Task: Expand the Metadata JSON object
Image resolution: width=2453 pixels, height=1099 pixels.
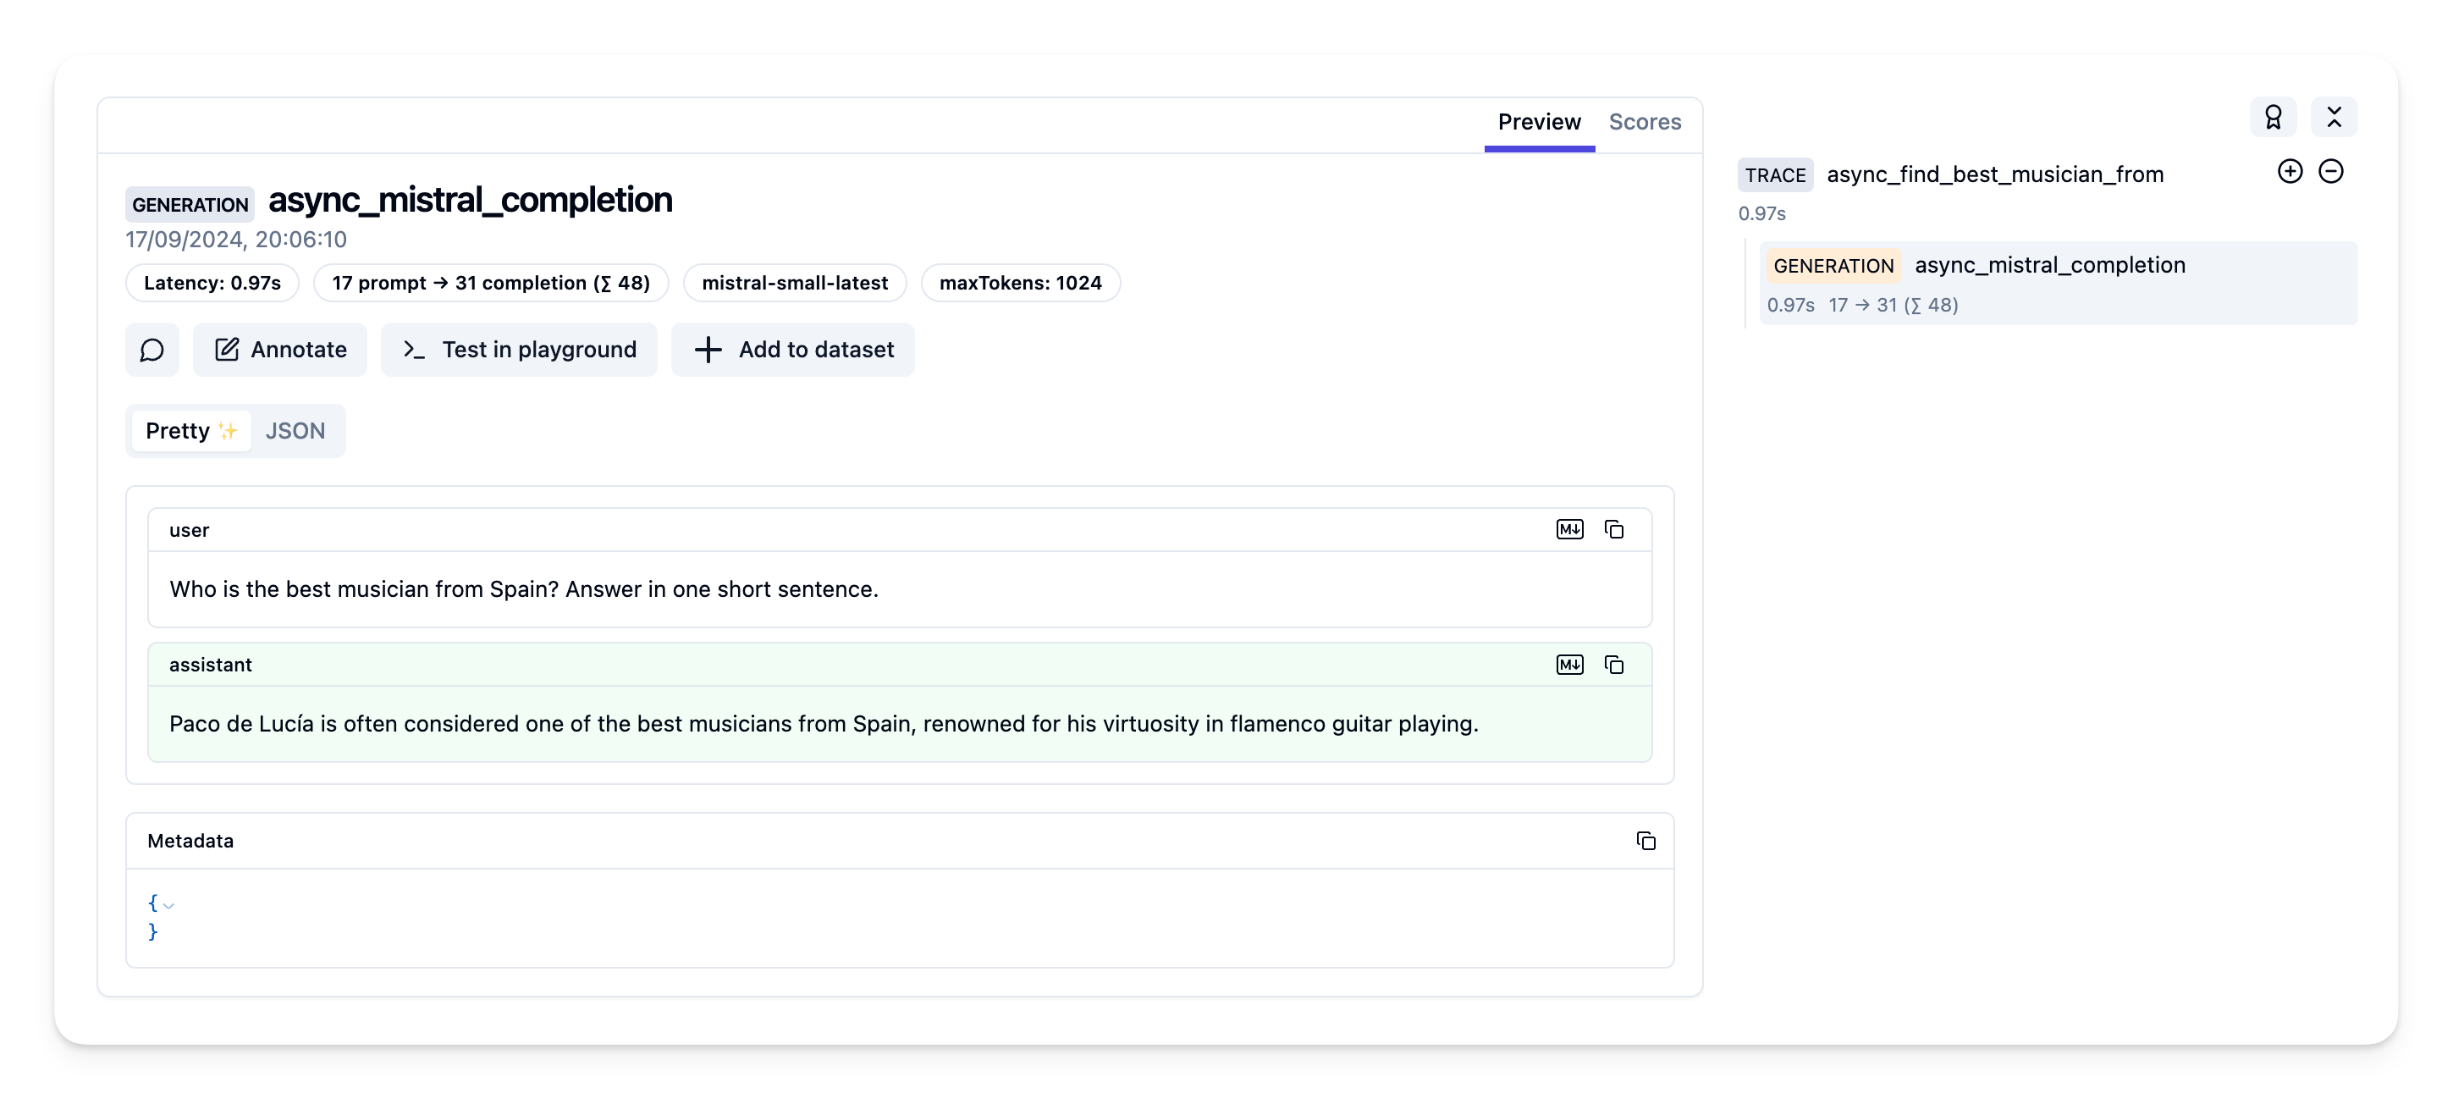Action: pos(168,905)
